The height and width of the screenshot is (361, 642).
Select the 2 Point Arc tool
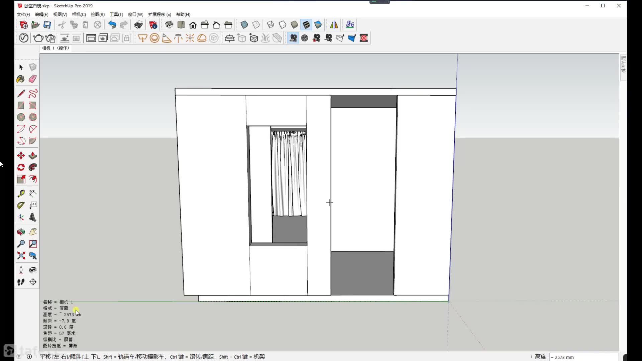click(33, 129)
